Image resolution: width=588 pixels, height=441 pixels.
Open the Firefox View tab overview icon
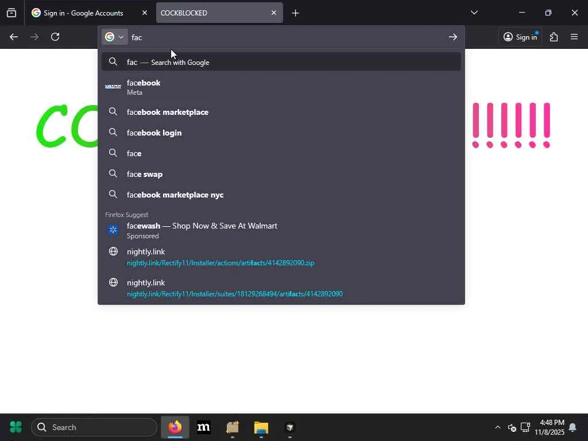click(11, 13)
